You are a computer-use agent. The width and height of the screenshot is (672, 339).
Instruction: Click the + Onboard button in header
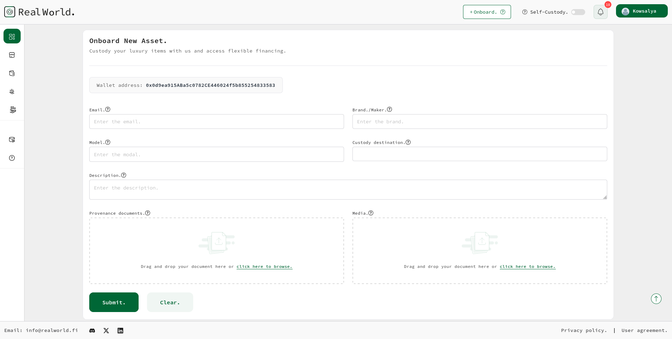point(486,12)
